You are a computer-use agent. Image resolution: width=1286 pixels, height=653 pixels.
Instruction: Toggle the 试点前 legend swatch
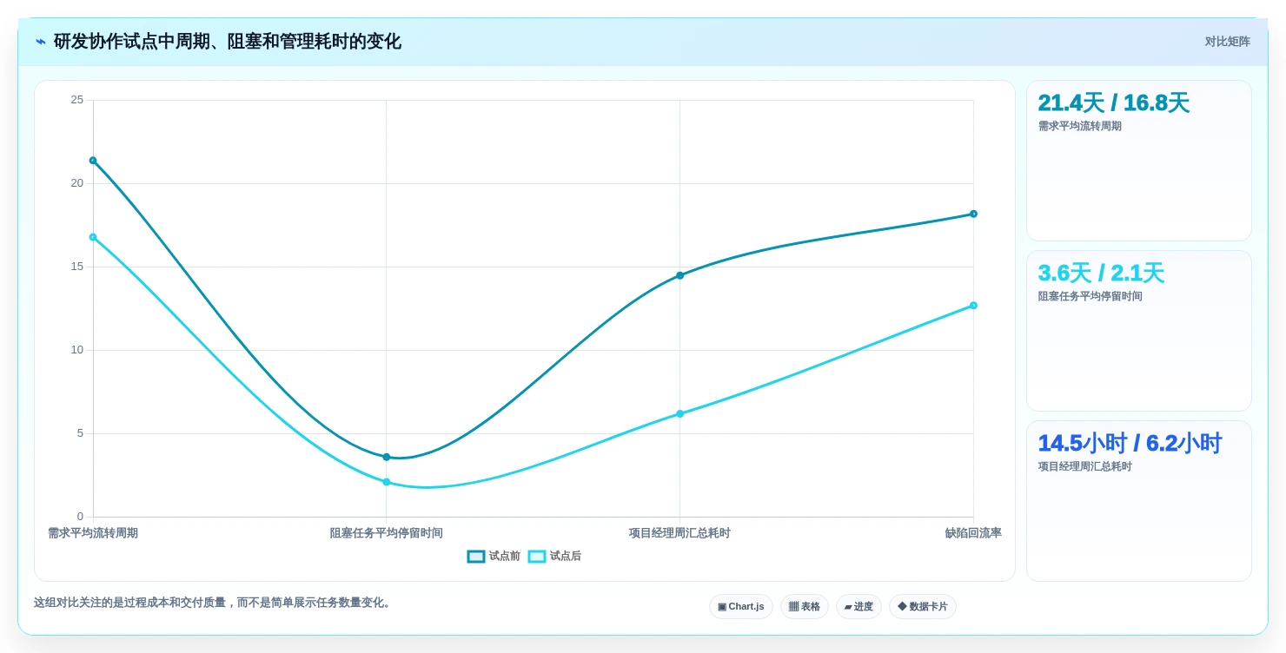476,557
